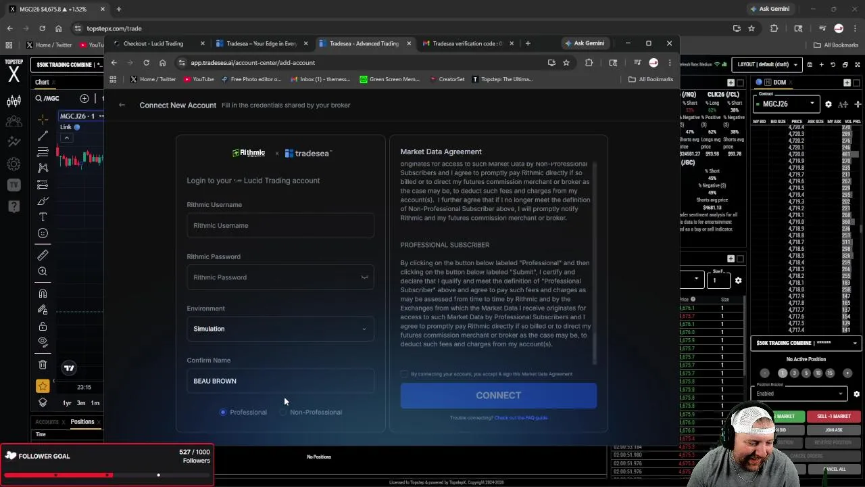Click the DOM recenter icon
The image size is (865, 487).
[858, 104]
